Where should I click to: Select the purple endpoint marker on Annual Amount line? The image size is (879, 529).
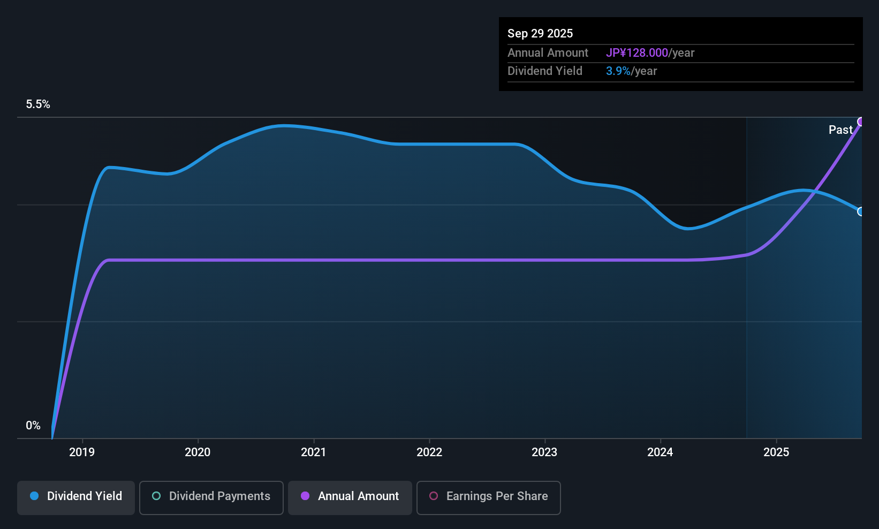click(x=861, y=122)
